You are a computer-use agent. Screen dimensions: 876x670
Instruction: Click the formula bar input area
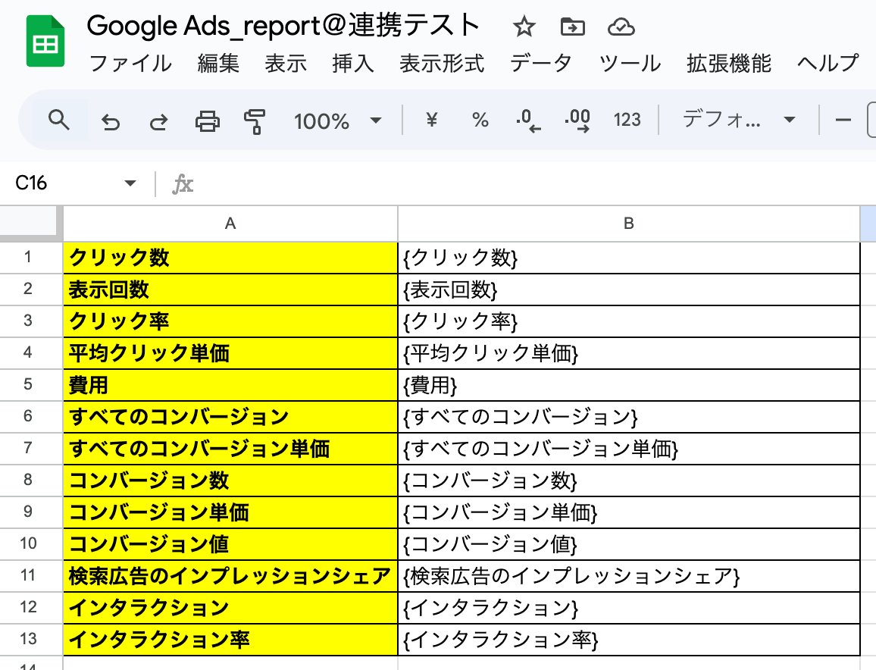click(x=537, y=184)
